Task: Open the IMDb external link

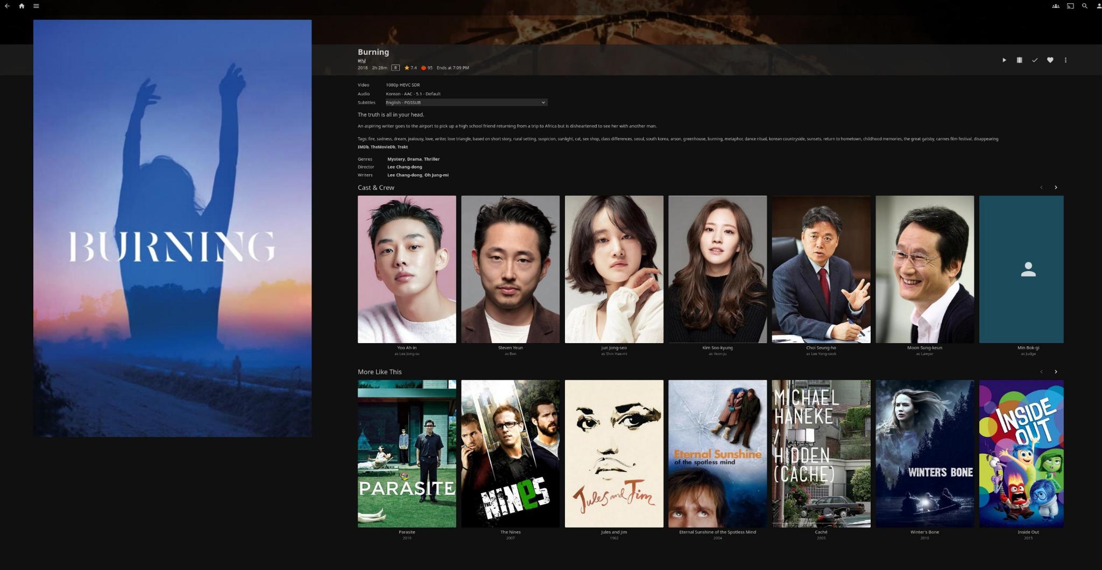Action: coord(363,147)
